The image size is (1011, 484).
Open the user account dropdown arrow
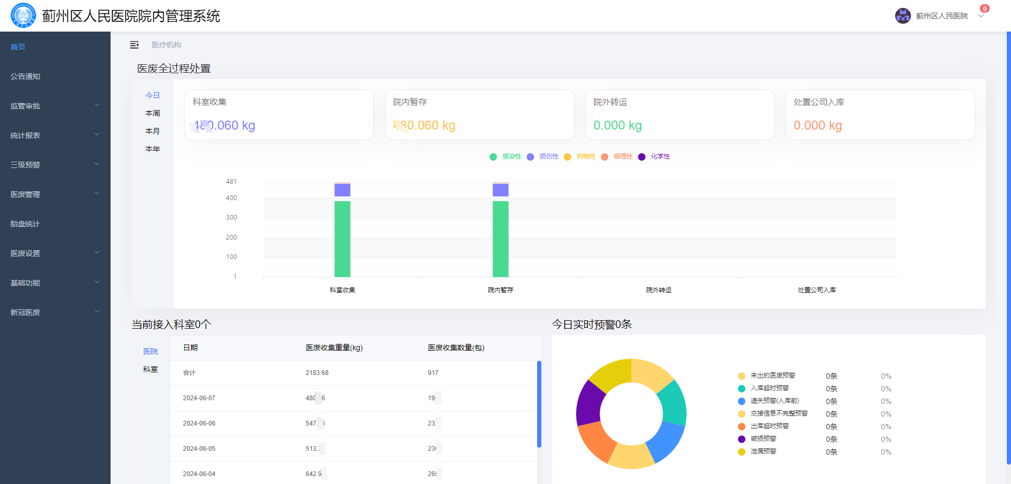pos(981,16)
